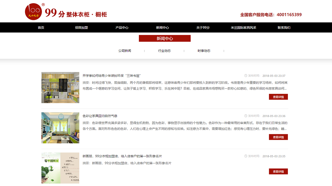The height and width of the screenshot is (186, 332).
Task: Click 查看详情 on the 新画册 article
Action: click(278, 171)
